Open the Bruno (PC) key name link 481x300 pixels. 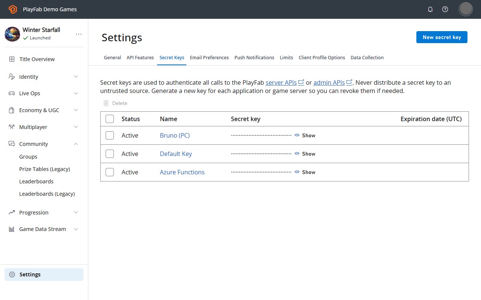coord(175,135)
